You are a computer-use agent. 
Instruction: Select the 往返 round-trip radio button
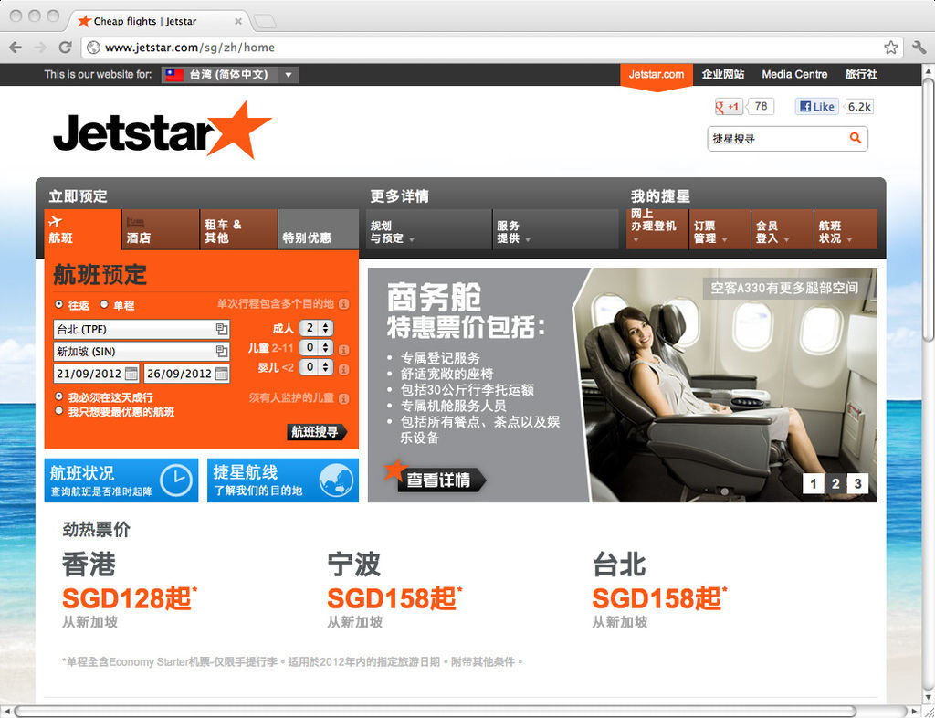[58, 304]
